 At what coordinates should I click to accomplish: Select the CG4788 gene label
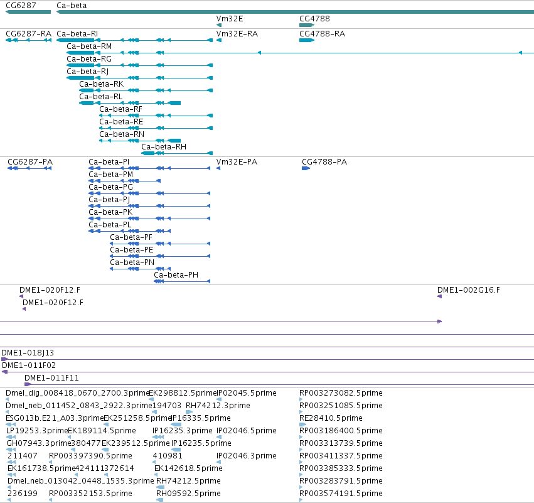pyautogui.click(x=314, y=18)
